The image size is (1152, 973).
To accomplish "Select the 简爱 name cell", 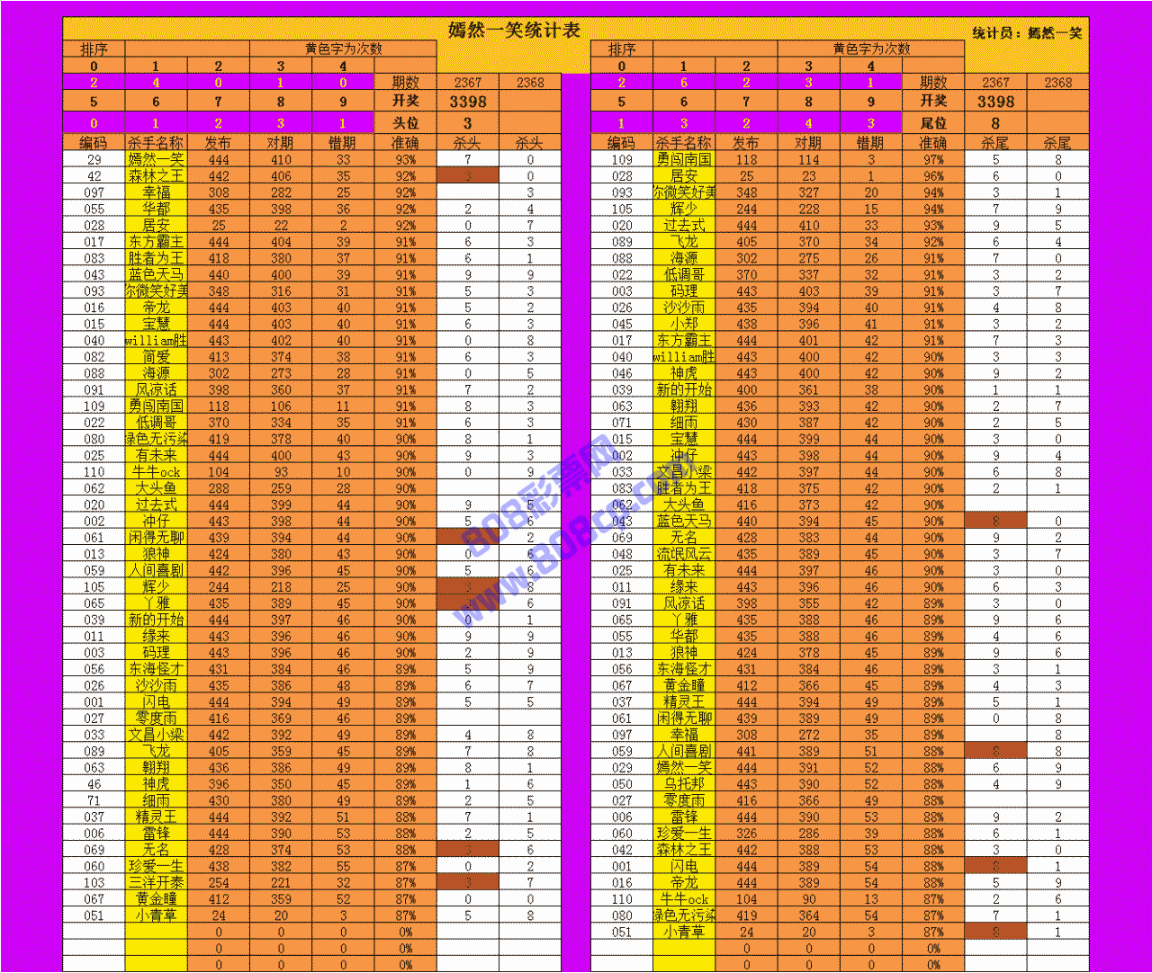I will [x=156, y=357].
